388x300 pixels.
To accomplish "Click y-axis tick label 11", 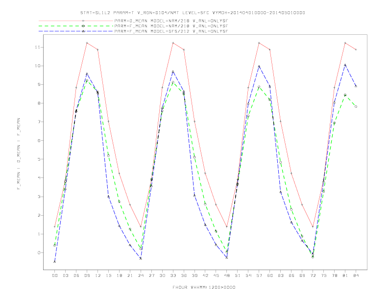I will click(38, 47).
